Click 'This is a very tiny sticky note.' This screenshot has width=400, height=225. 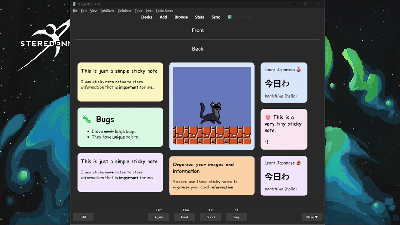tap(283, 124)
